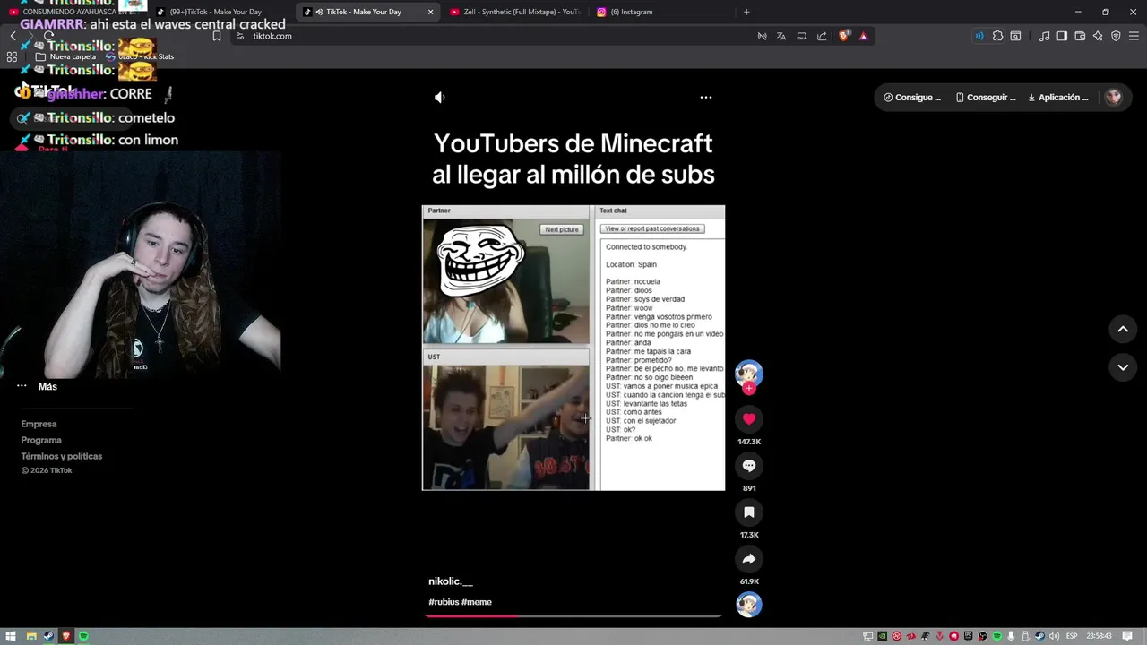Viewport: 1147px width, 645px height.
Task: Save the video with the bookmark icon
Action: [749, 512]
